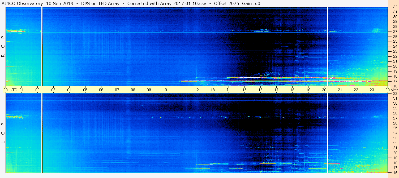The height and width of the screenshot is (178, 399).
Task: Click the 30 MHz label in LCP panel
Action: [395, 103]
